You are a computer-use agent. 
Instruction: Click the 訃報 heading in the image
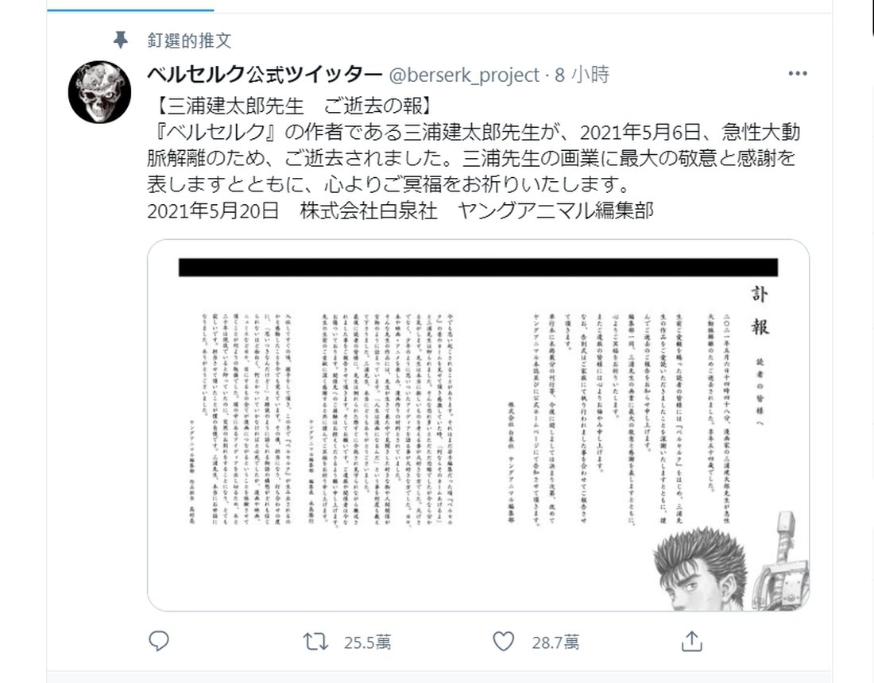[x=759, y=311]
